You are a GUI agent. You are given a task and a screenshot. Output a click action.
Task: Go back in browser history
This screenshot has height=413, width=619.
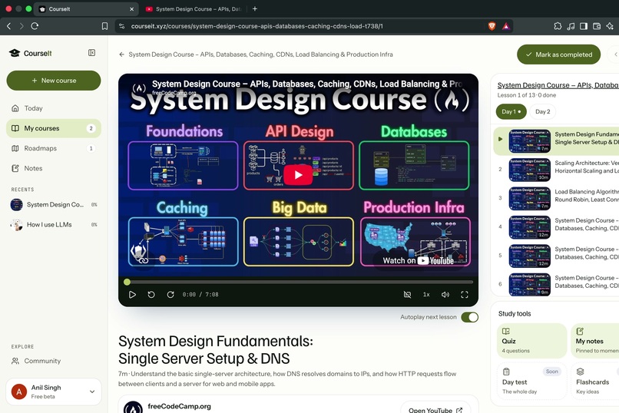[x=8, y=26]
